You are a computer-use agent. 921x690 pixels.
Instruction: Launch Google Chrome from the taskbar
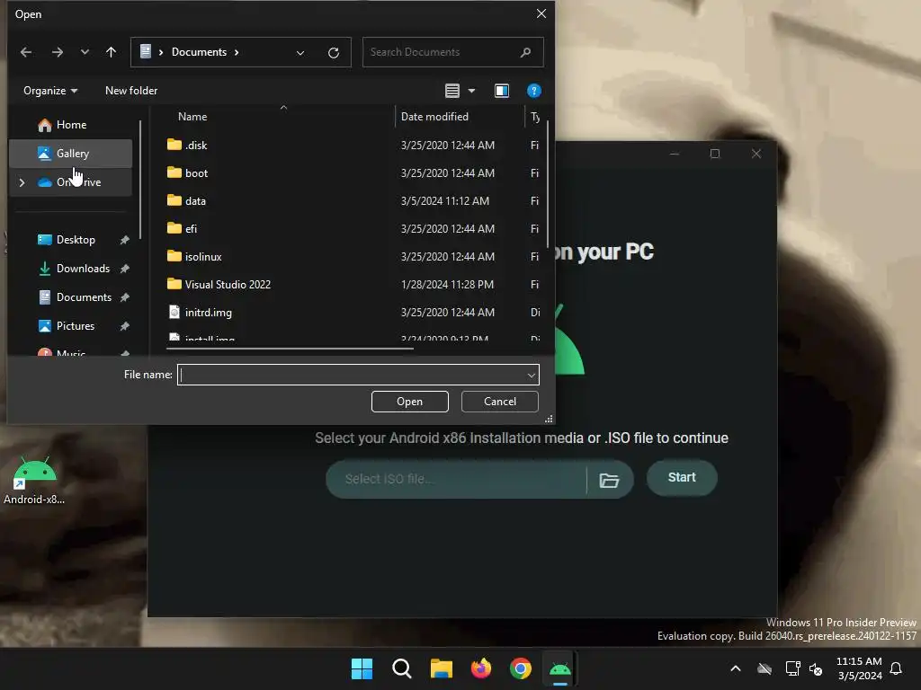521,668
